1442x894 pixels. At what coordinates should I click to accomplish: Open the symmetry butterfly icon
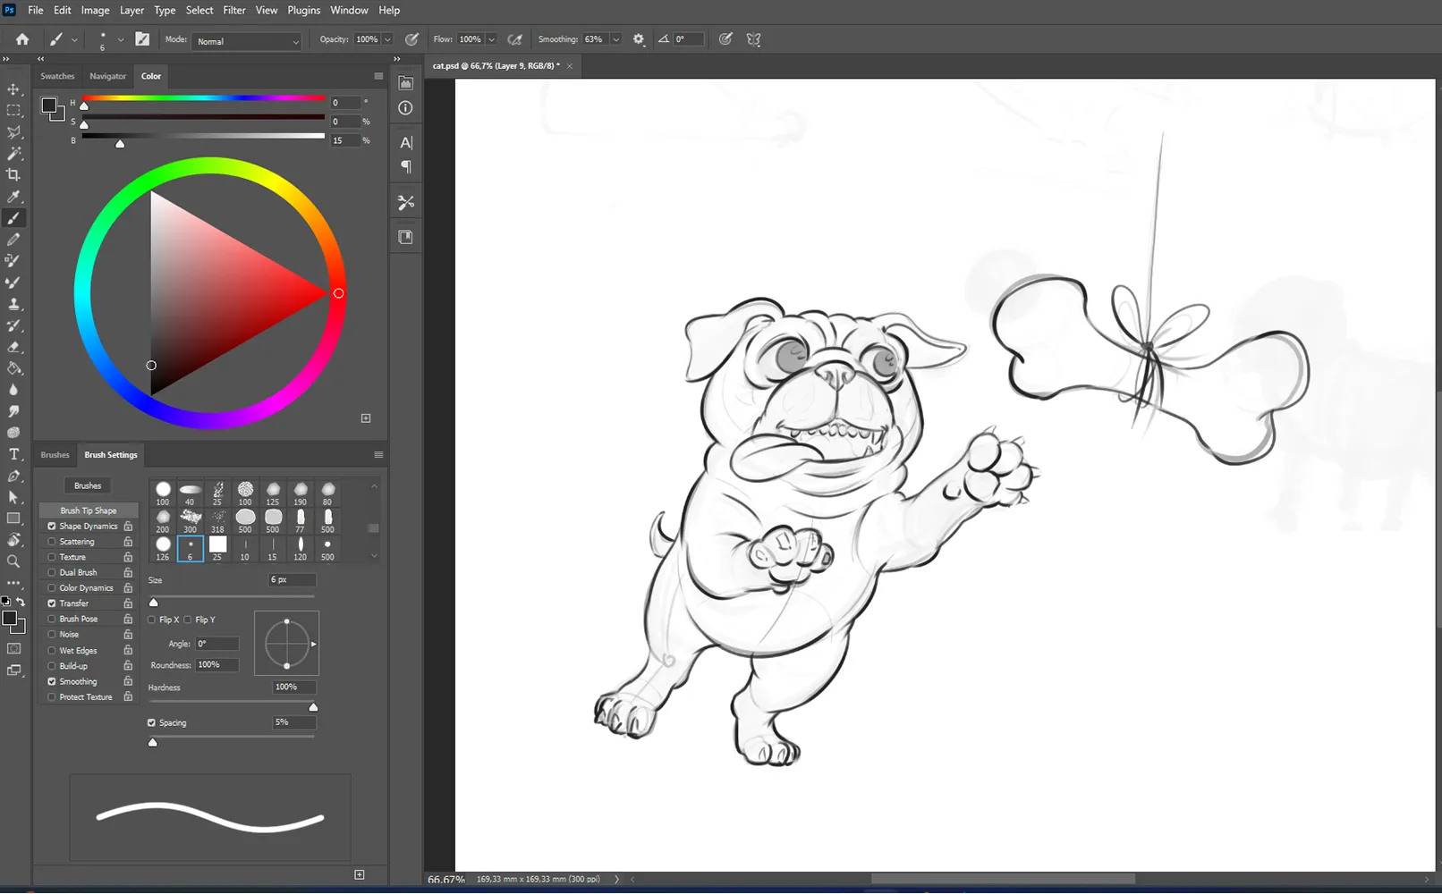point(754,39)
